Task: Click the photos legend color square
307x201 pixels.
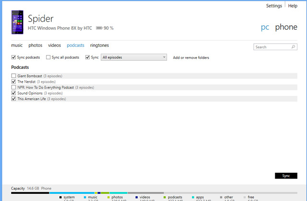Action: pyautogui.click(x=108, y=197)
